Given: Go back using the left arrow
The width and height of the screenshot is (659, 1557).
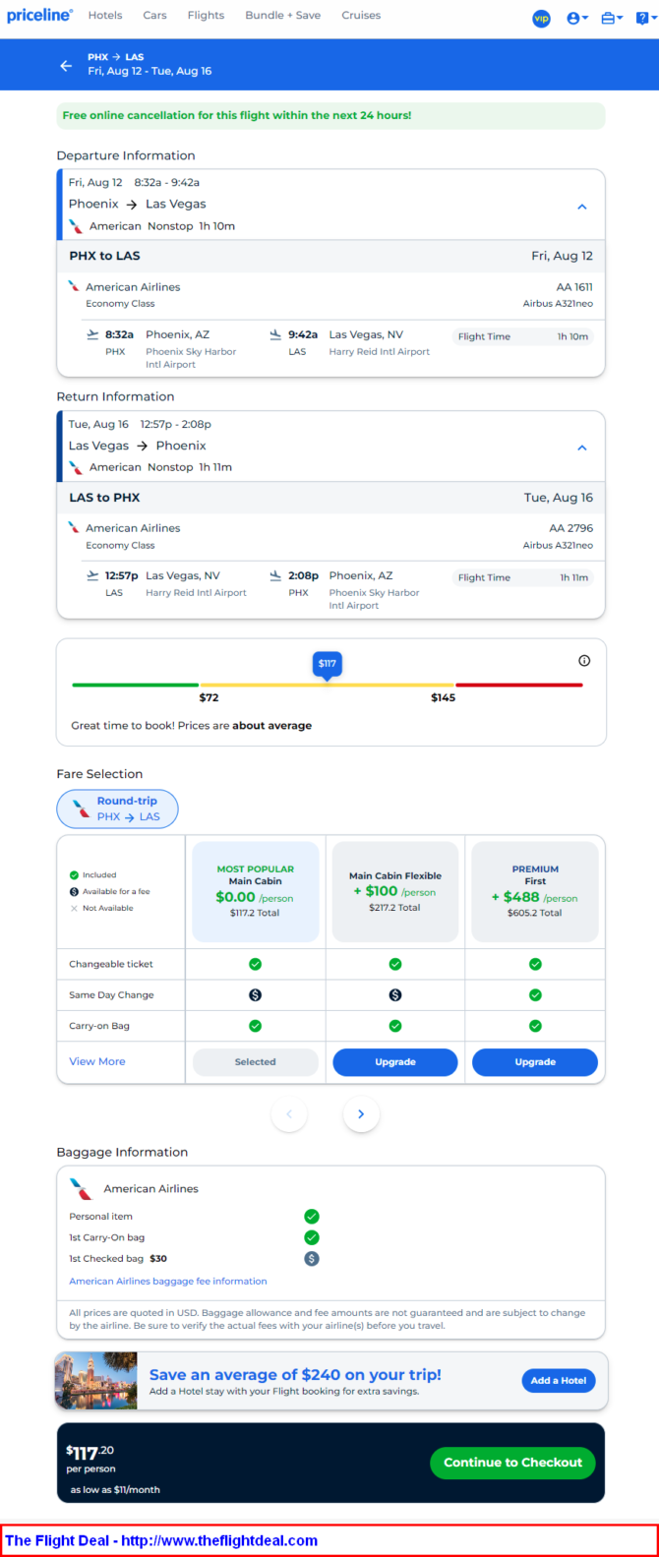Looking at the screenshot, I should pos(66,65).
